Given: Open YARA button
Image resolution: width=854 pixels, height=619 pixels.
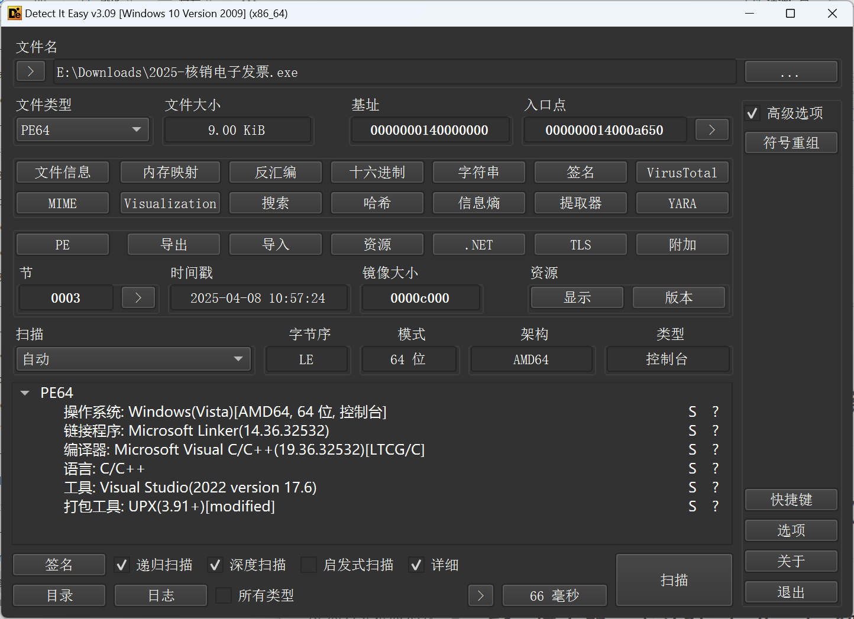Looking at the screenshot, I should pyautogui.click(x=682, y=203).
